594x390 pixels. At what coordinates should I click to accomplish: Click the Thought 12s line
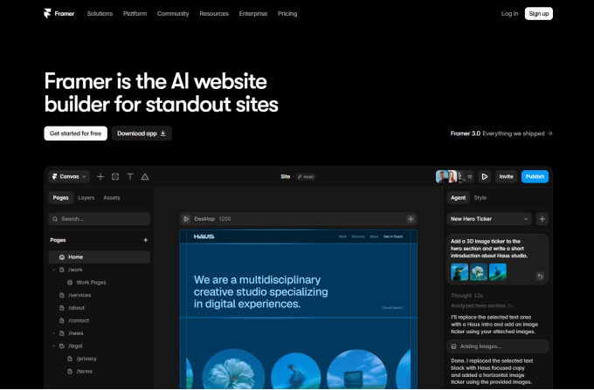click(x=466, y=296)
